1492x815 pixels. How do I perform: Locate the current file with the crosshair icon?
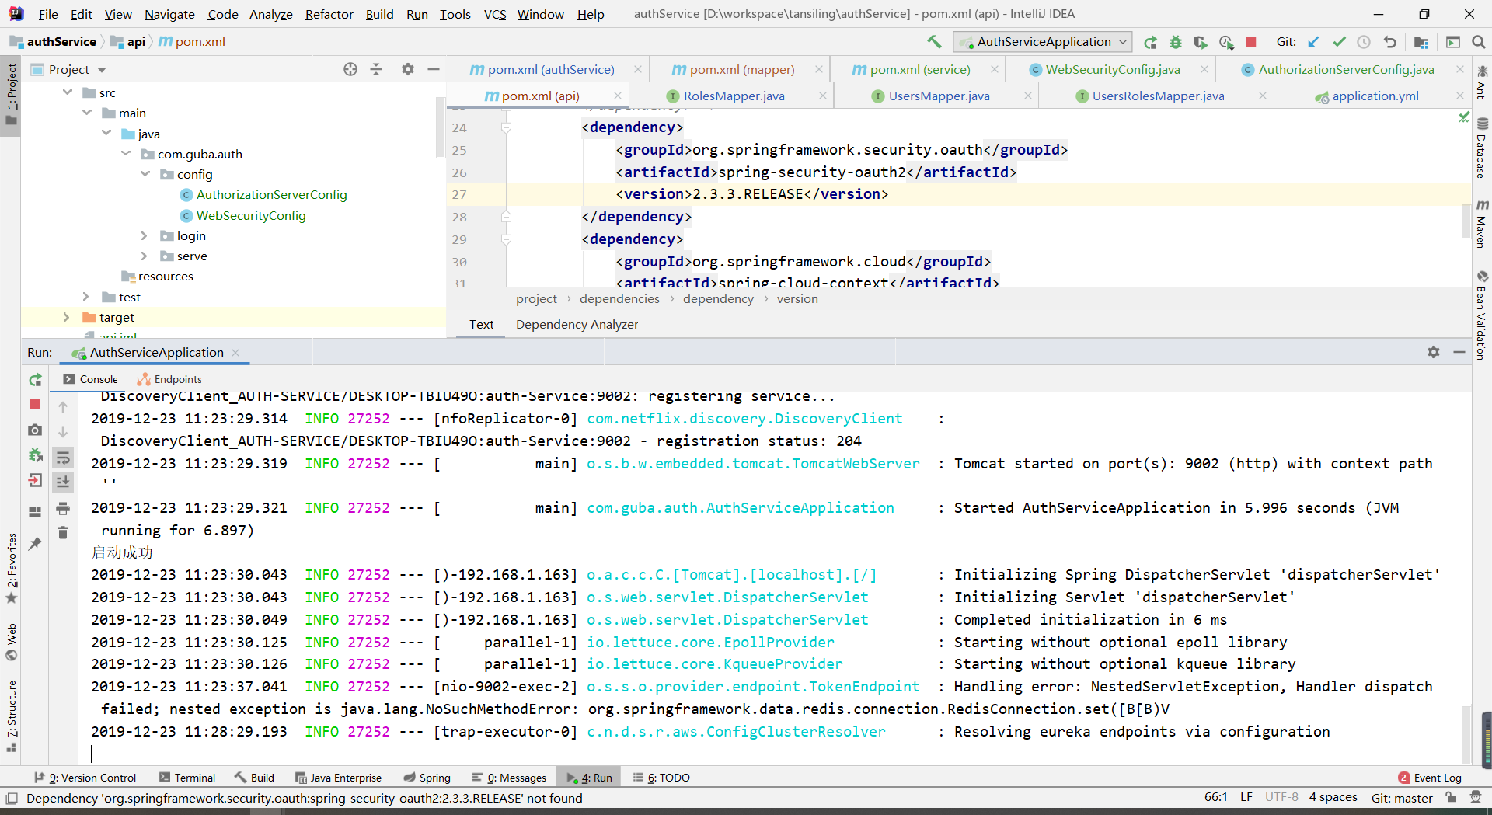(x=350, y=69)
